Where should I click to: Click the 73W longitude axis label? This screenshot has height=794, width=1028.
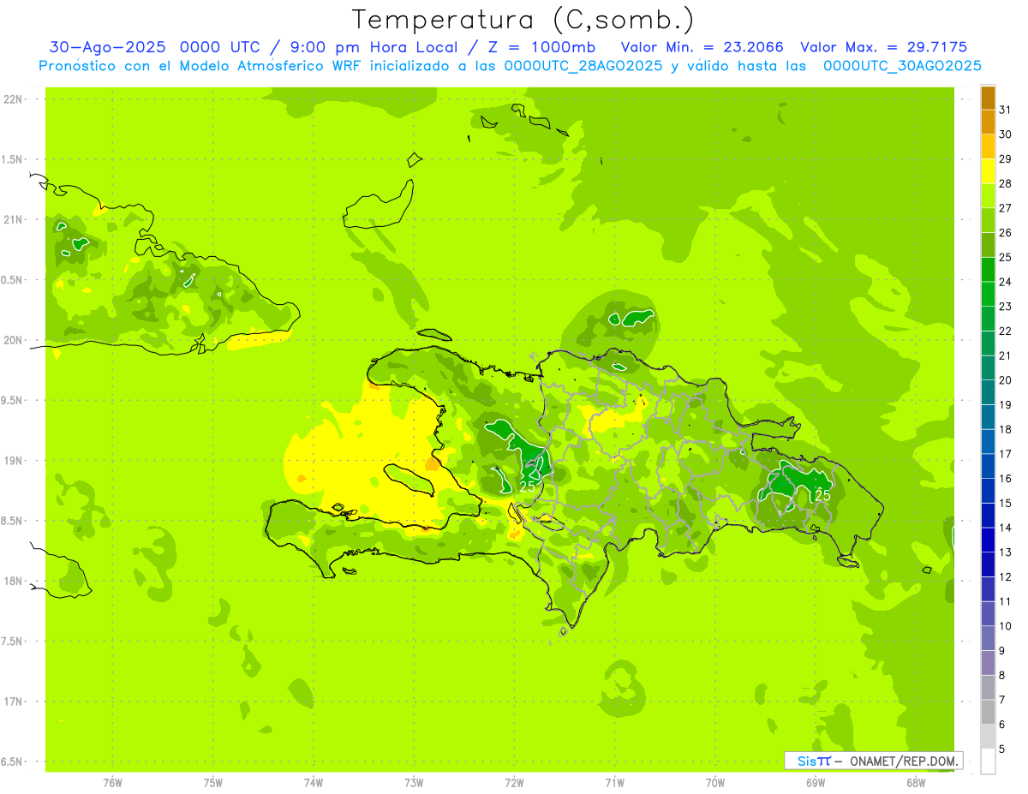click(414, 783)
